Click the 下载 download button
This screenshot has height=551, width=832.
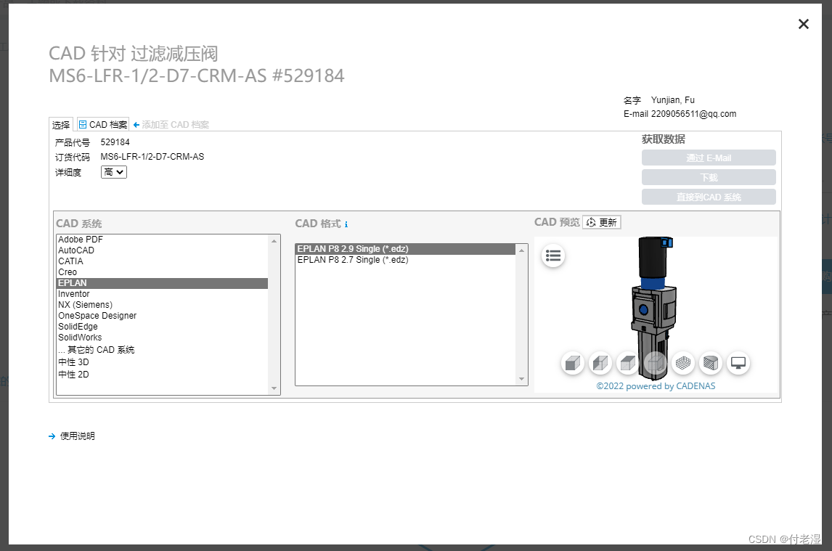(709, 176)
